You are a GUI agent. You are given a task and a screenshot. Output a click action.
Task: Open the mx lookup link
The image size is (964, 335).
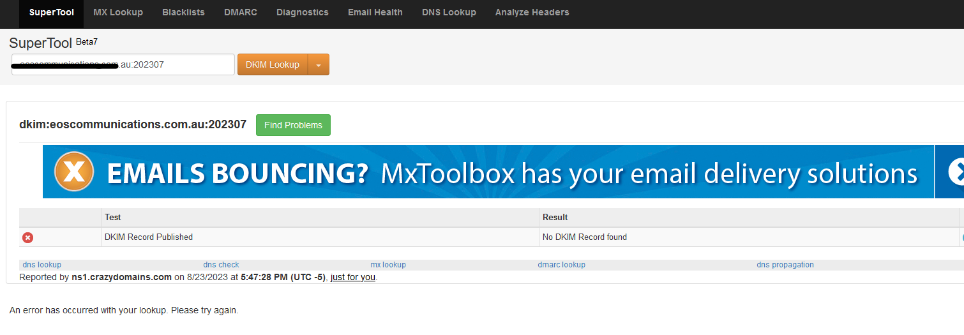tap(388, 265)
